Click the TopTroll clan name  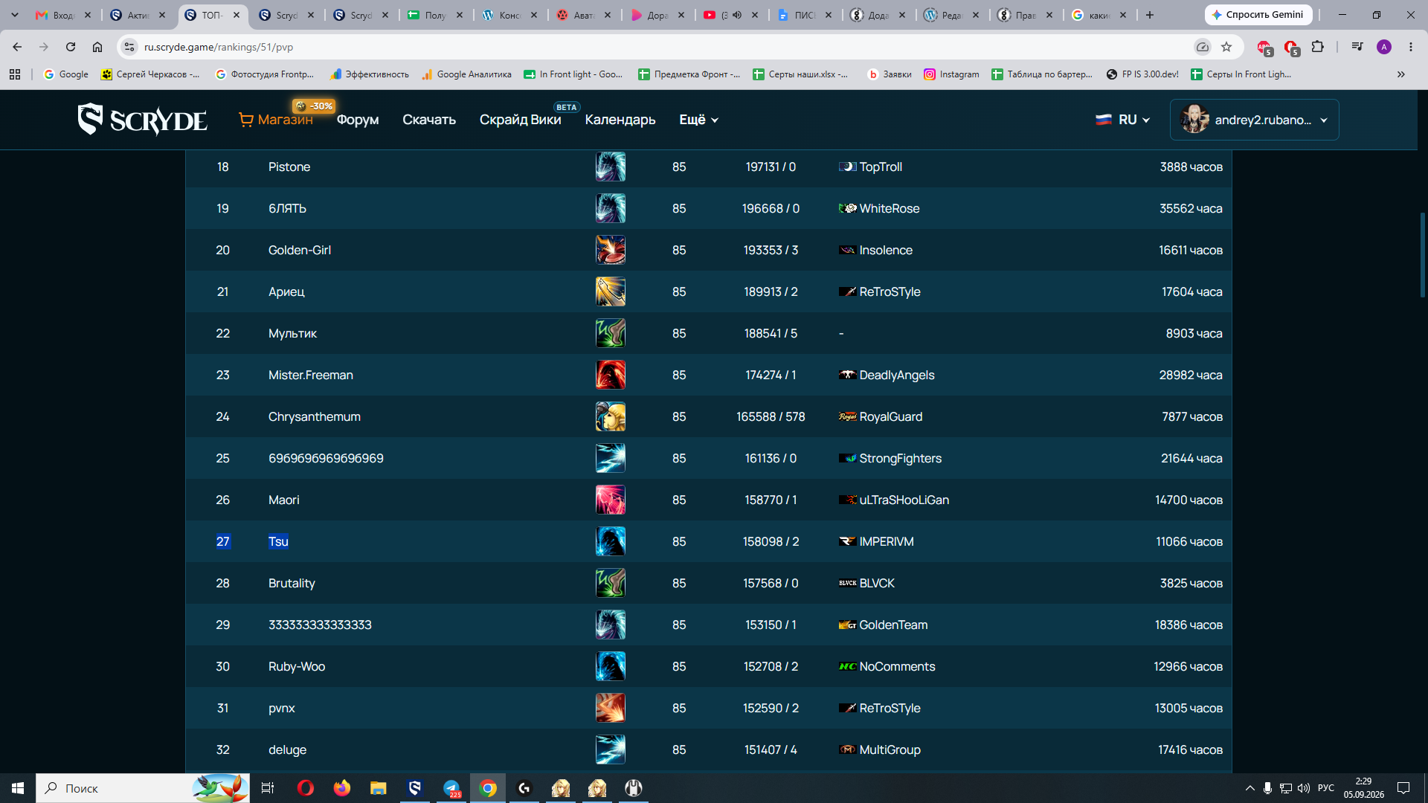pos(881,167)
